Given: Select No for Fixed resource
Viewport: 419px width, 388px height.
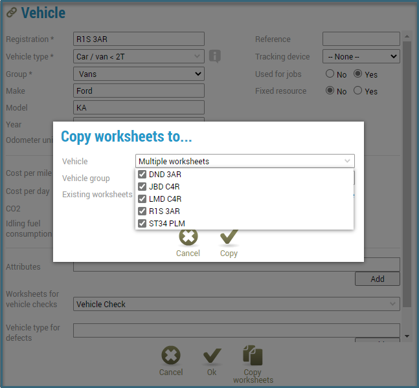Looking at the screenshot, I should [330, 91].
